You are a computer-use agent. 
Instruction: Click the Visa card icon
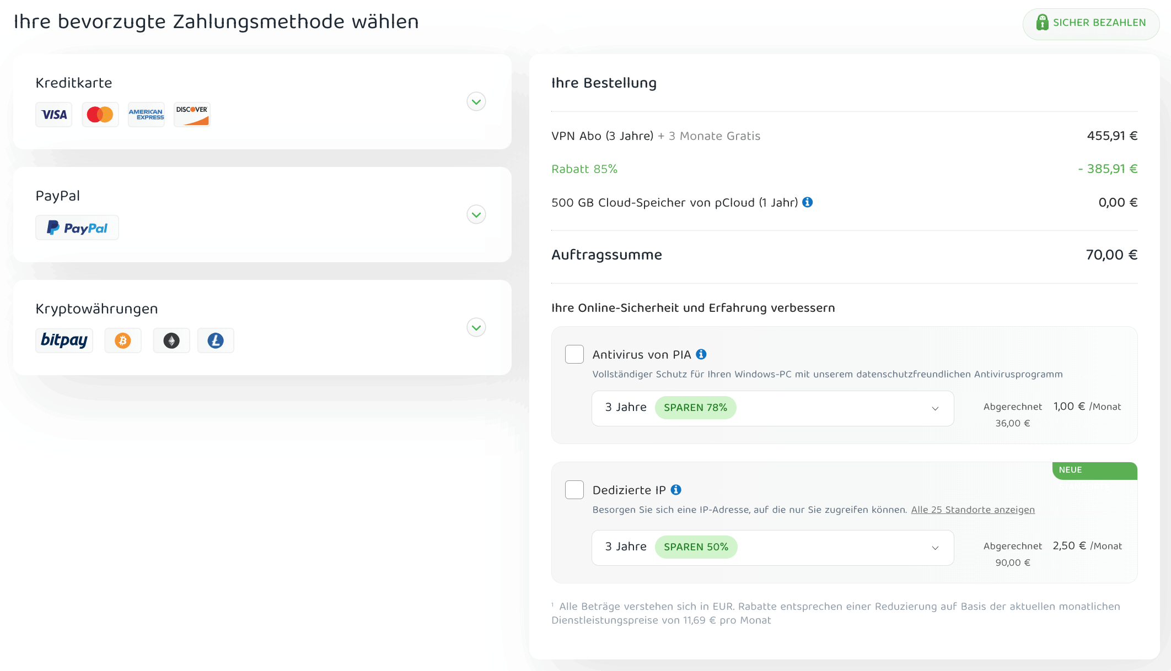point(54,115)
